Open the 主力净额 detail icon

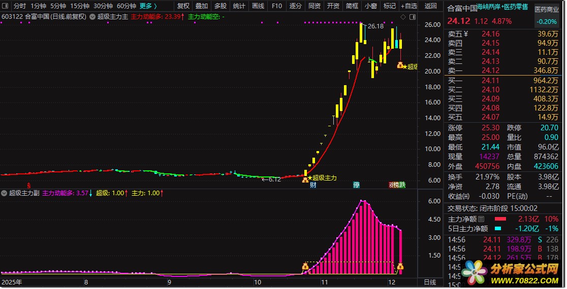pos(481,219)
